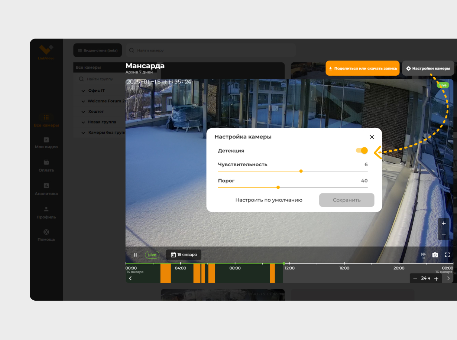Toggle the Детекция switch off
The image size is (457, 340).
[362, 150]
